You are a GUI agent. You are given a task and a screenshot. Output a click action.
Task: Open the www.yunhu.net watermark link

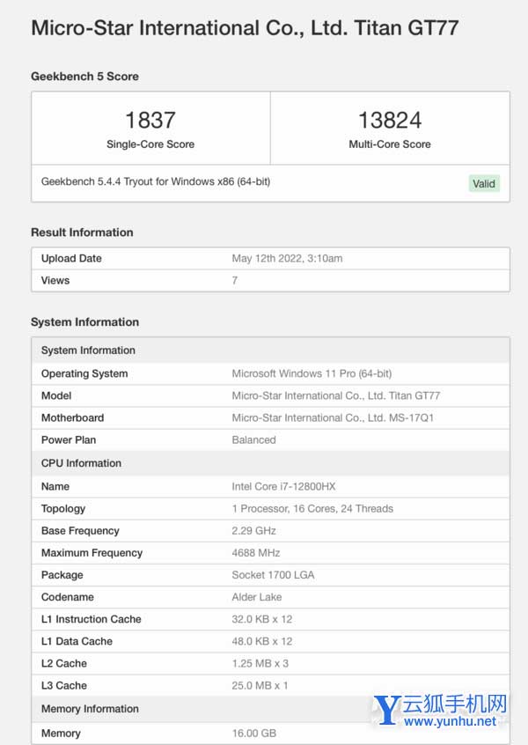click(451, 722)
